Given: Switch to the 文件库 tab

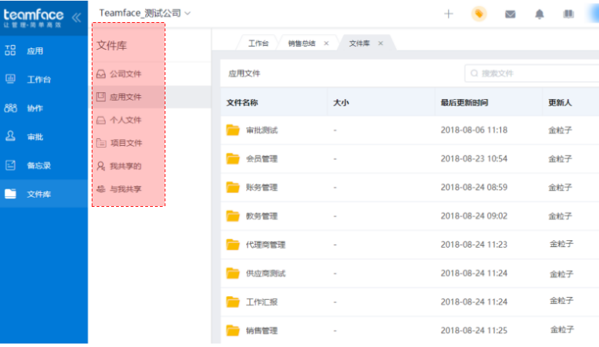Looking at the screenshot, I should (359, 43).
